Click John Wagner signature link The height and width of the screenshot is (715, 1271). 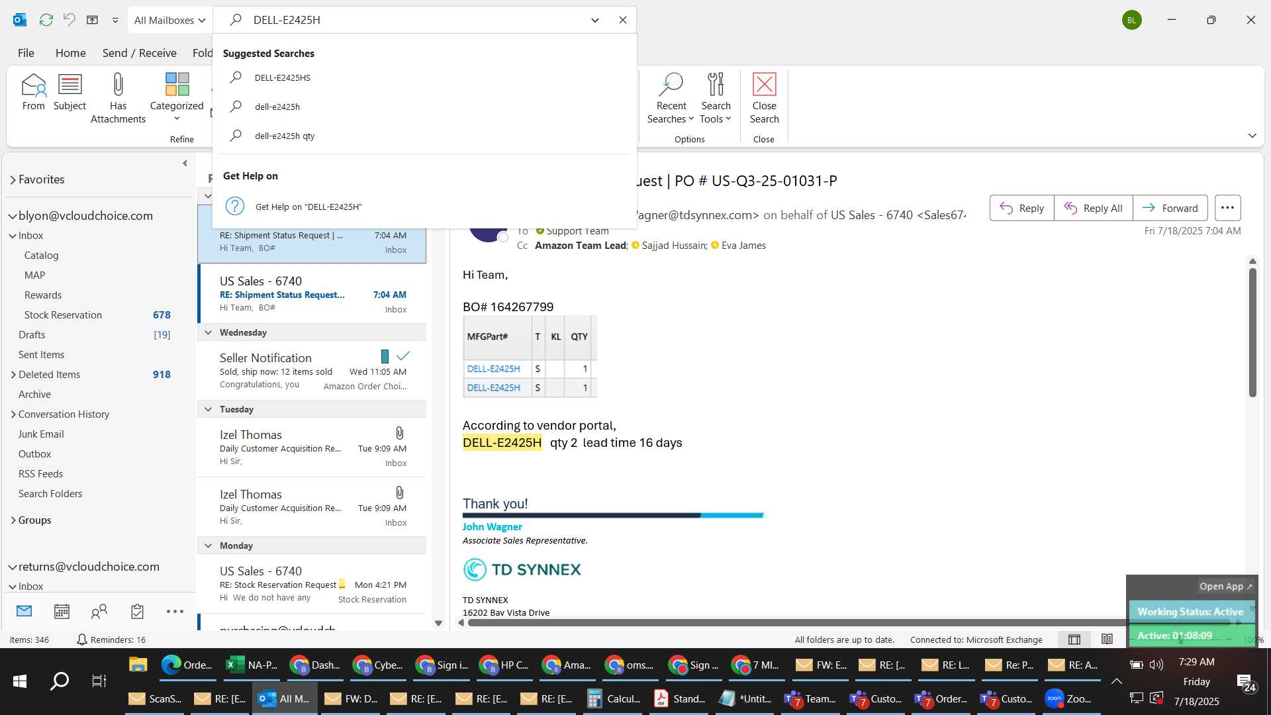[492, 527]
